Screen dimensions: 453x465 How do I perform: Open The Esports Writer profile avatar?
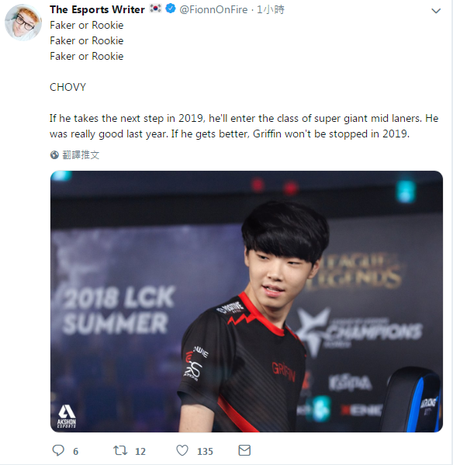(x=23, y=23)
